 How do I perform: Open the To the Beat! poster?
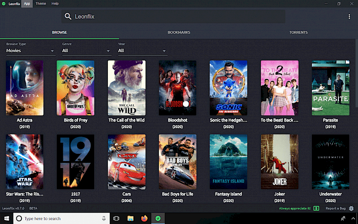pyautogui.click(x=280, y=88)
